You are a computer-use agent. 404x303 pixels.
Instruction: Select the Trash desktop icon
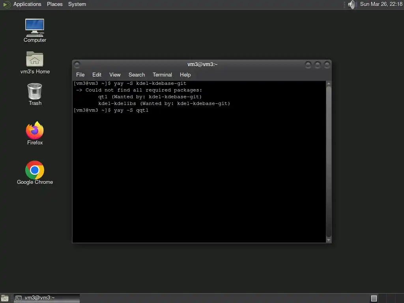pyautogui.click(x=35, y=94)
